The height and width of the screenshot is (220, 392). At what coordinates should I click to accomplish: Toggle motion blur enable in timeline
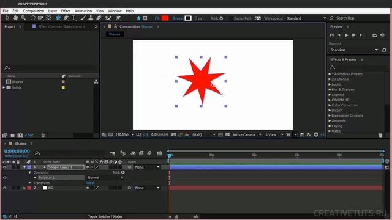[x=149, y=153]
